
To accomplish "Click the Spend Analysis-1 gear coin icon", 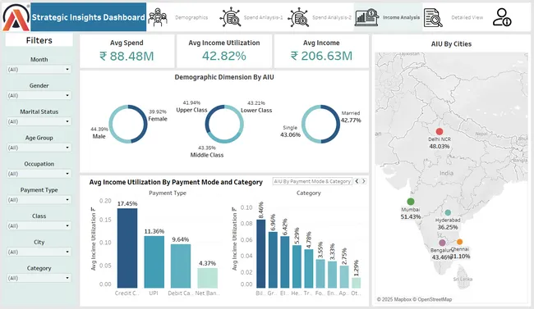I will click(x=231, y=17).
